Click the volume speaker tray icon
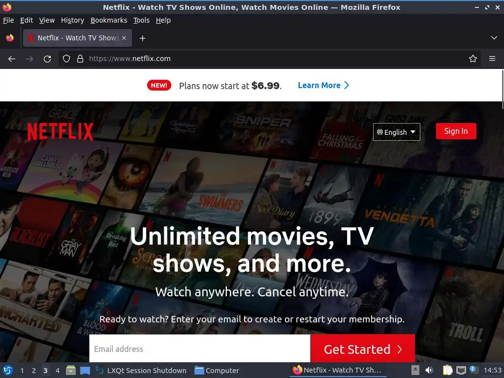This screenshot has height=378, width=504. point(429,370)
